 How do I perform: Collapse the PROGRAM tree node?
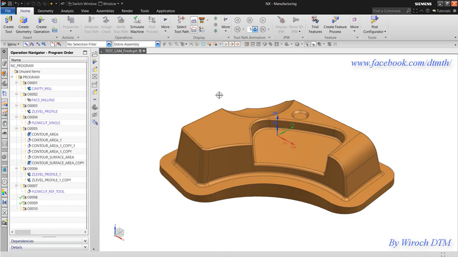point(12,77)
